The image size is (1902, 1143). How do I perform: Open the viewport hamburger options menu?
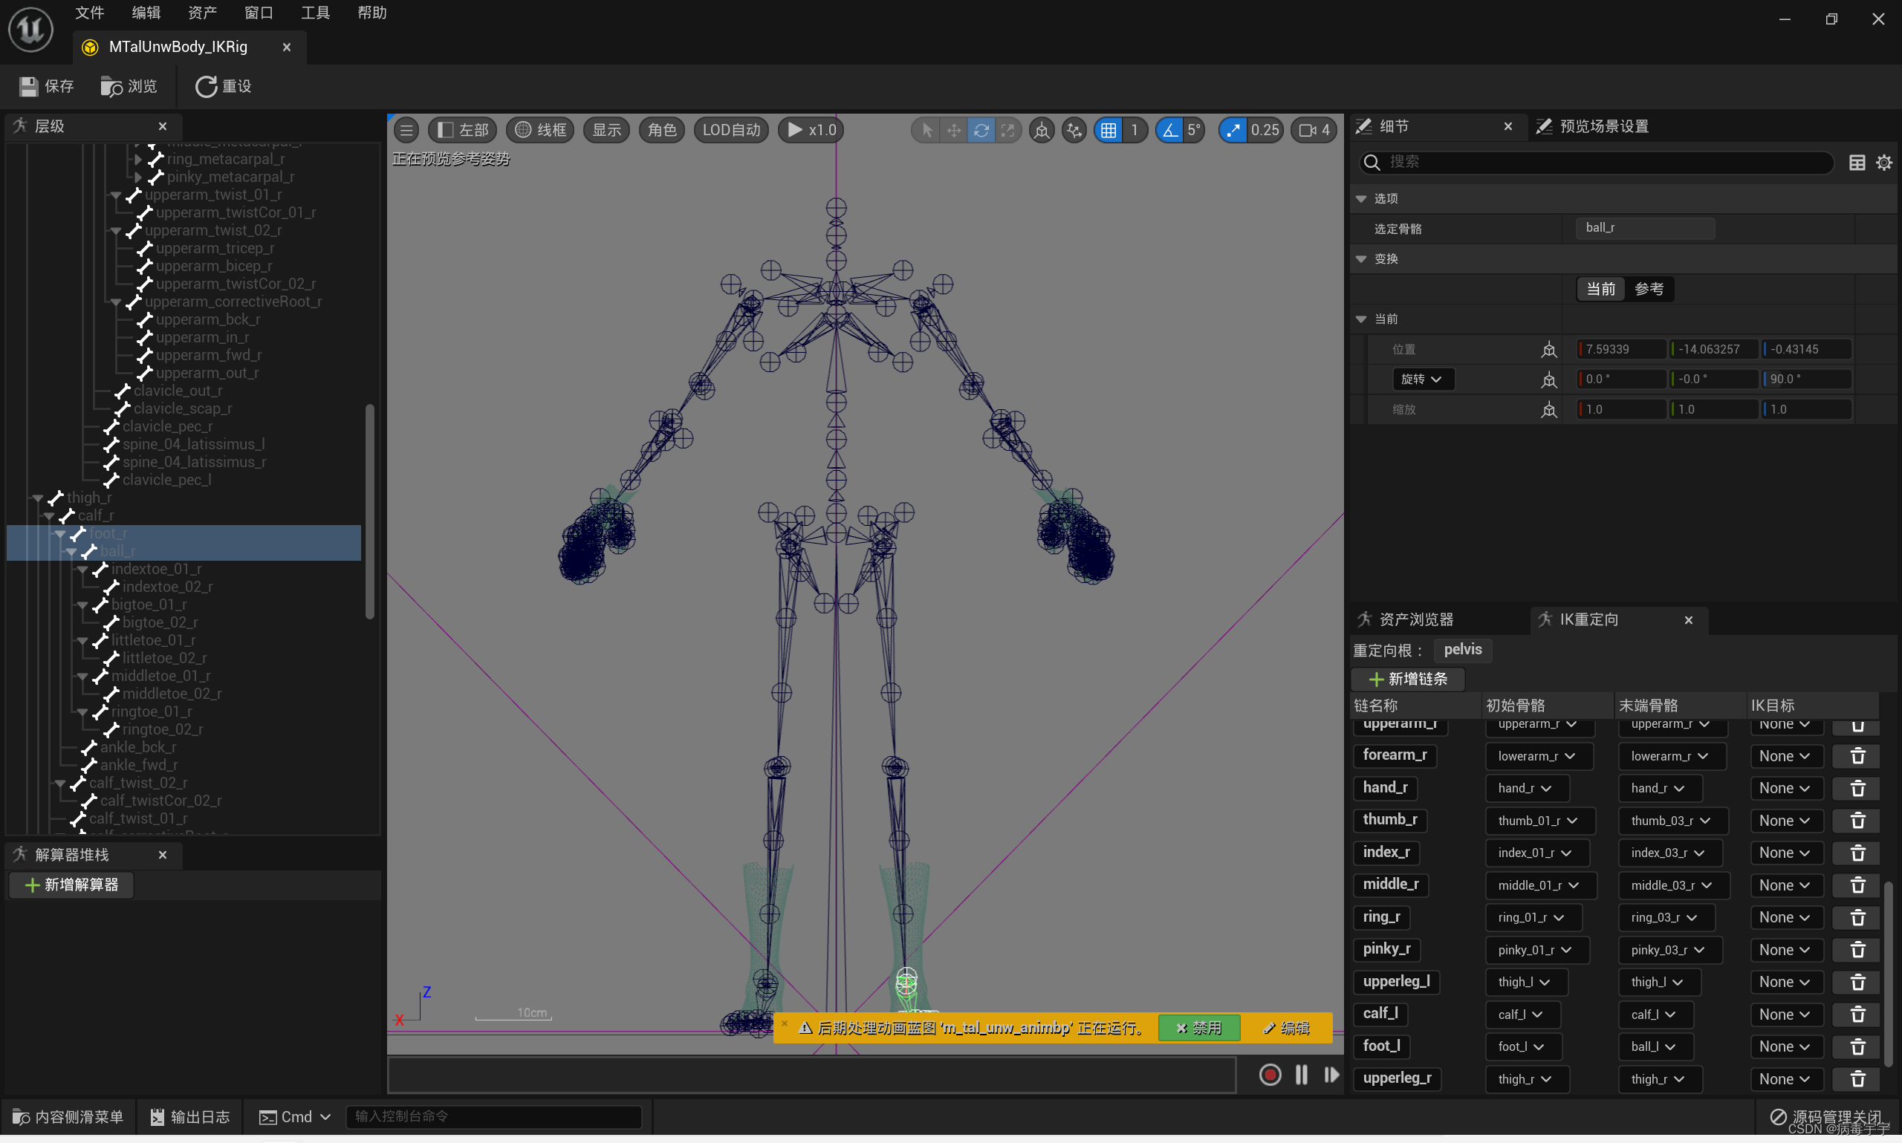(x=406, y=130)
